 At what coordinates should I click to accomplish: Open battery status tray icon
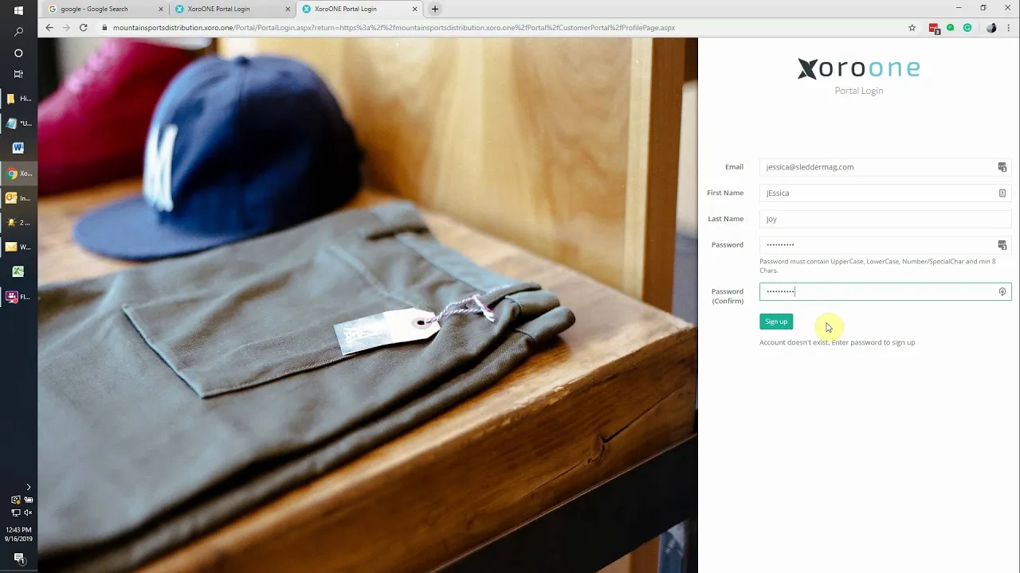(x=29, y=500)
